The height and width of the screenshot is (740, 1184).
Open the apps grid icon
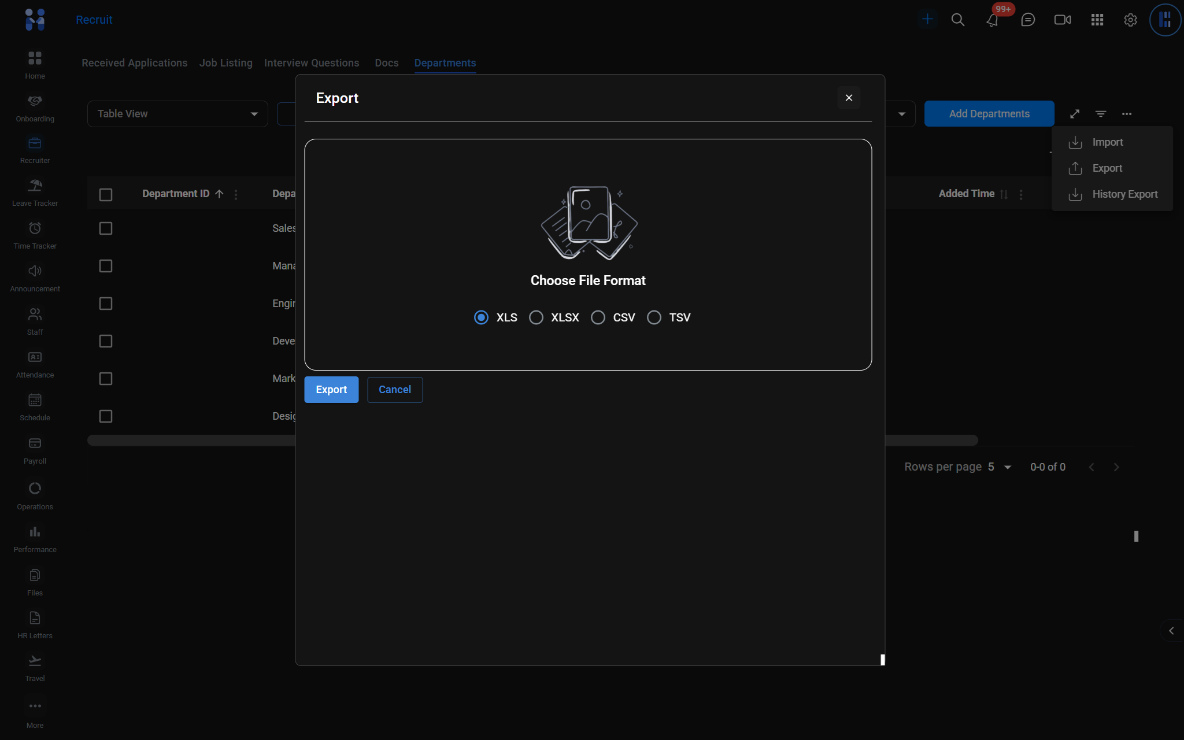(1097, 20)
